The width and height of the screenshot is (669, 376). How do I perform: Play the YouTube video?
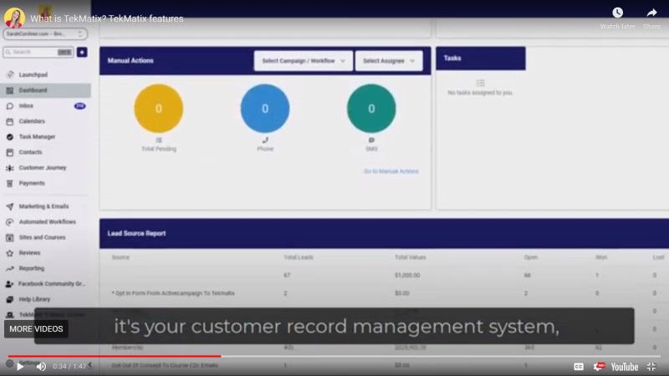pos(19,366)
